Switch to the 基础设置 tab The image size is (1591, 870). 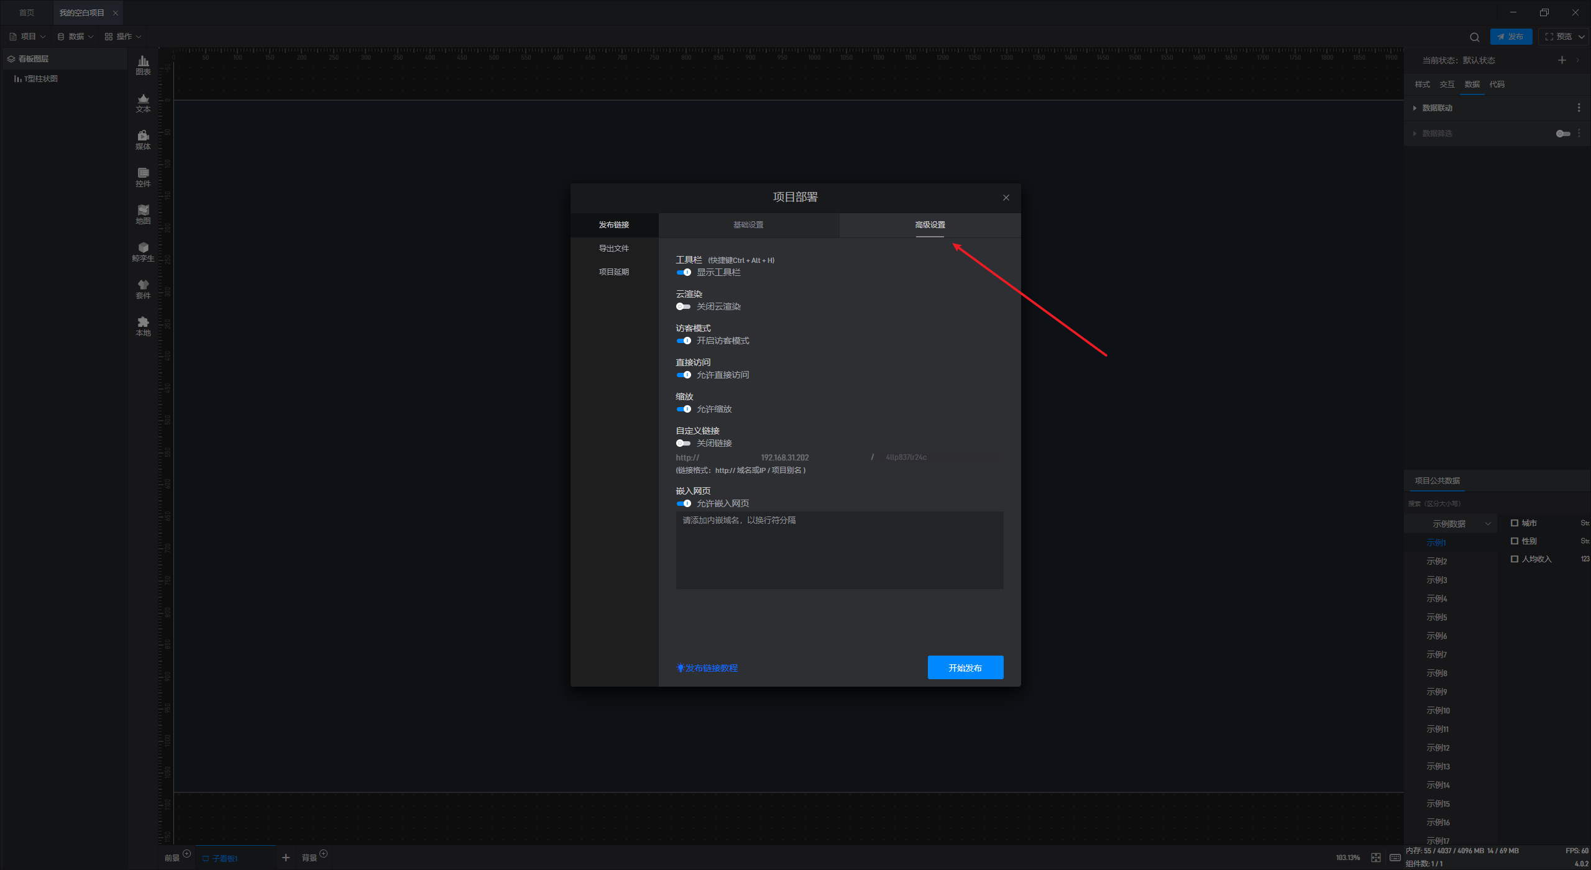click(x=748, y=225)
